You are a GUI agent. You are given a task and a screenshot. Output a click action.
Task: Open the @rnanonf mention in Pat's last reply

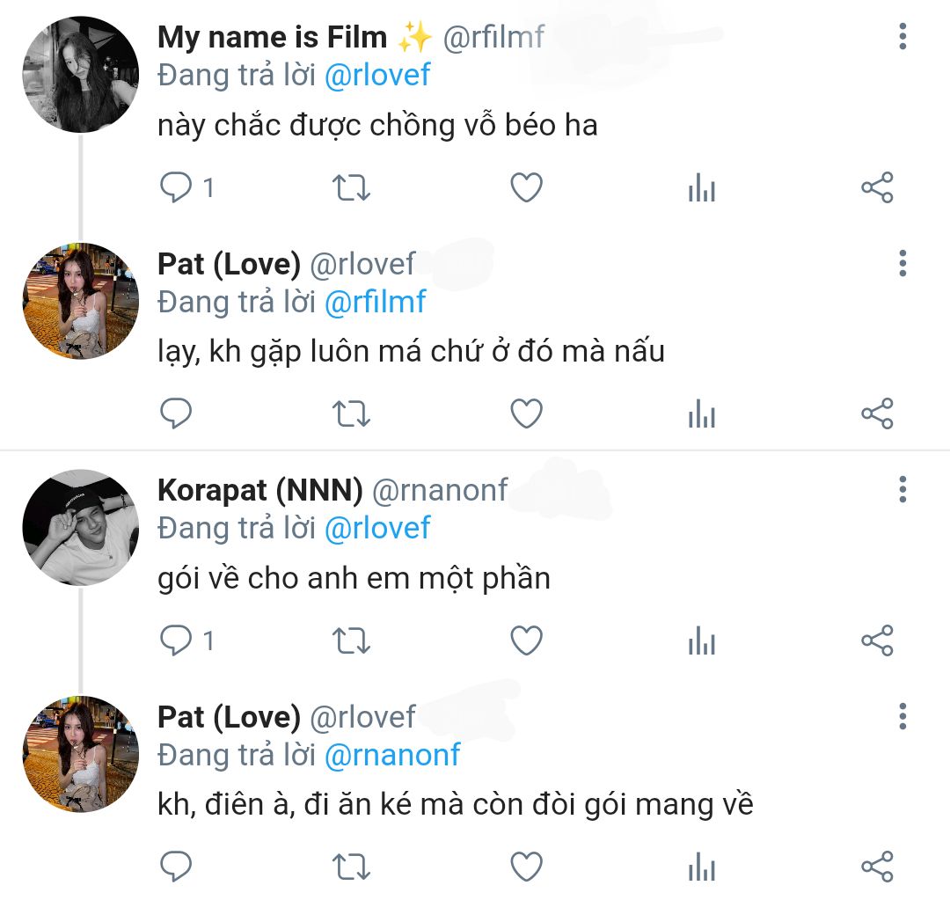(x=391, y=755)
